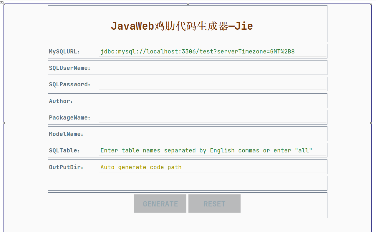Click the JavaWeb title heading text
Image resolution: width=376 pixels, height=232 pixels.
[182, 26]
